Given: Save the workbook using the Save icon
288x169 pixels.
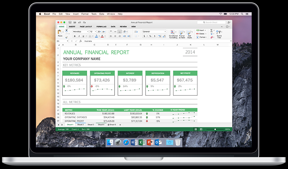Looking at the screenshot, I should (x=70, y=22).
